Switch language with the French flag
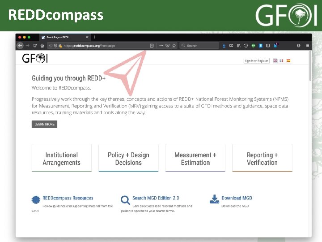 [x=282, y=60]
